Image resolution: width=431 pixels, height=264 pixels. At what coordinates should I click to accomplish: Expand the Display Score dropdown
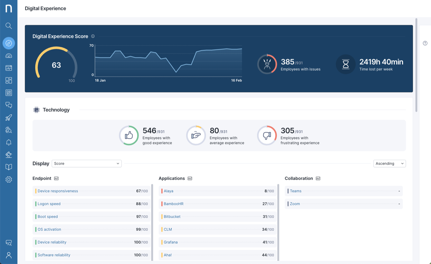click(87, 163)
